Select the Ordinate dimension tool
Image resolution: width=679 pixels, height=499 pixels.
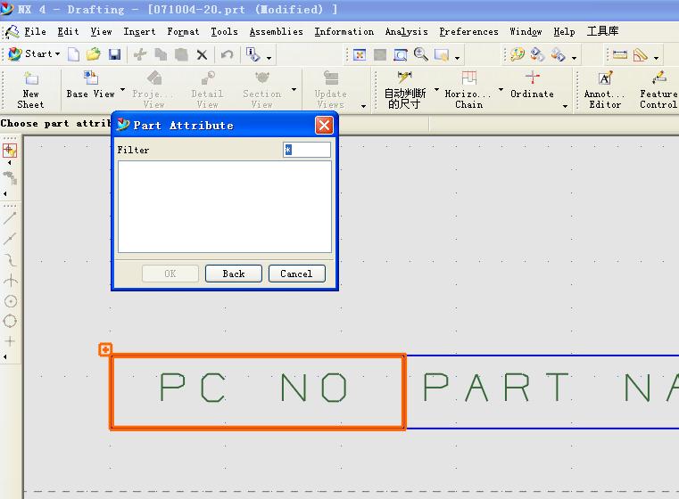pos(532,86)
